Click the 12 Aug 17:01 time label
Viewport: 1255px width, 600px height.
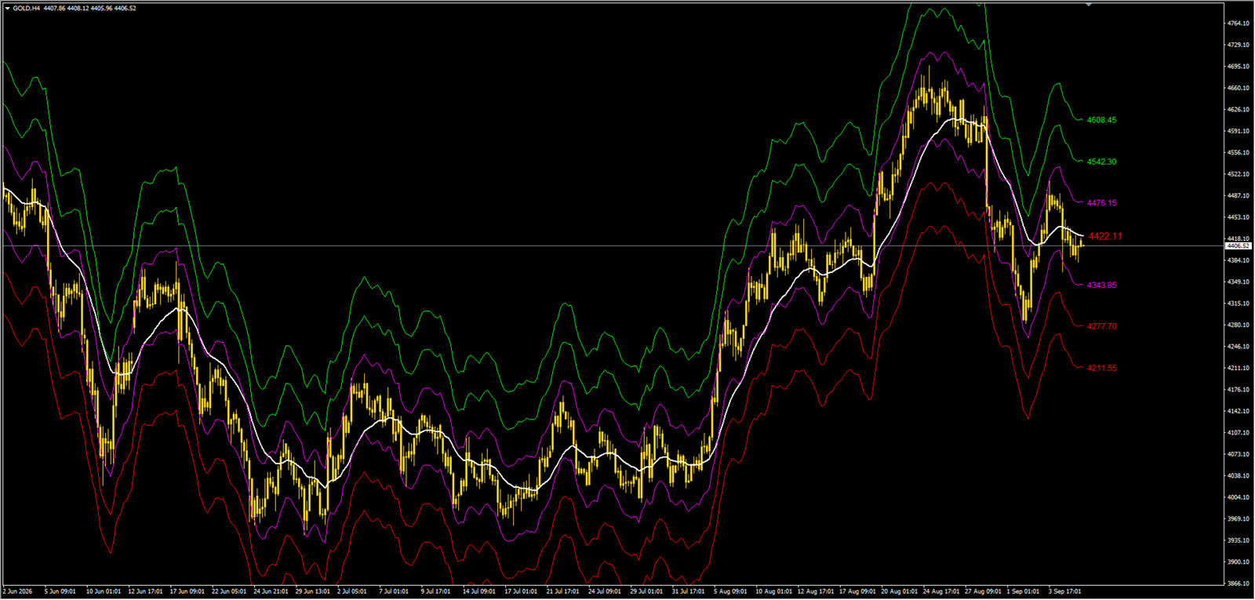click(x=814, y=591)
